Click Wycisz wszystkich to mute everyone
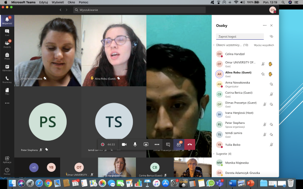Screen dimensions: 303x189 264,45
